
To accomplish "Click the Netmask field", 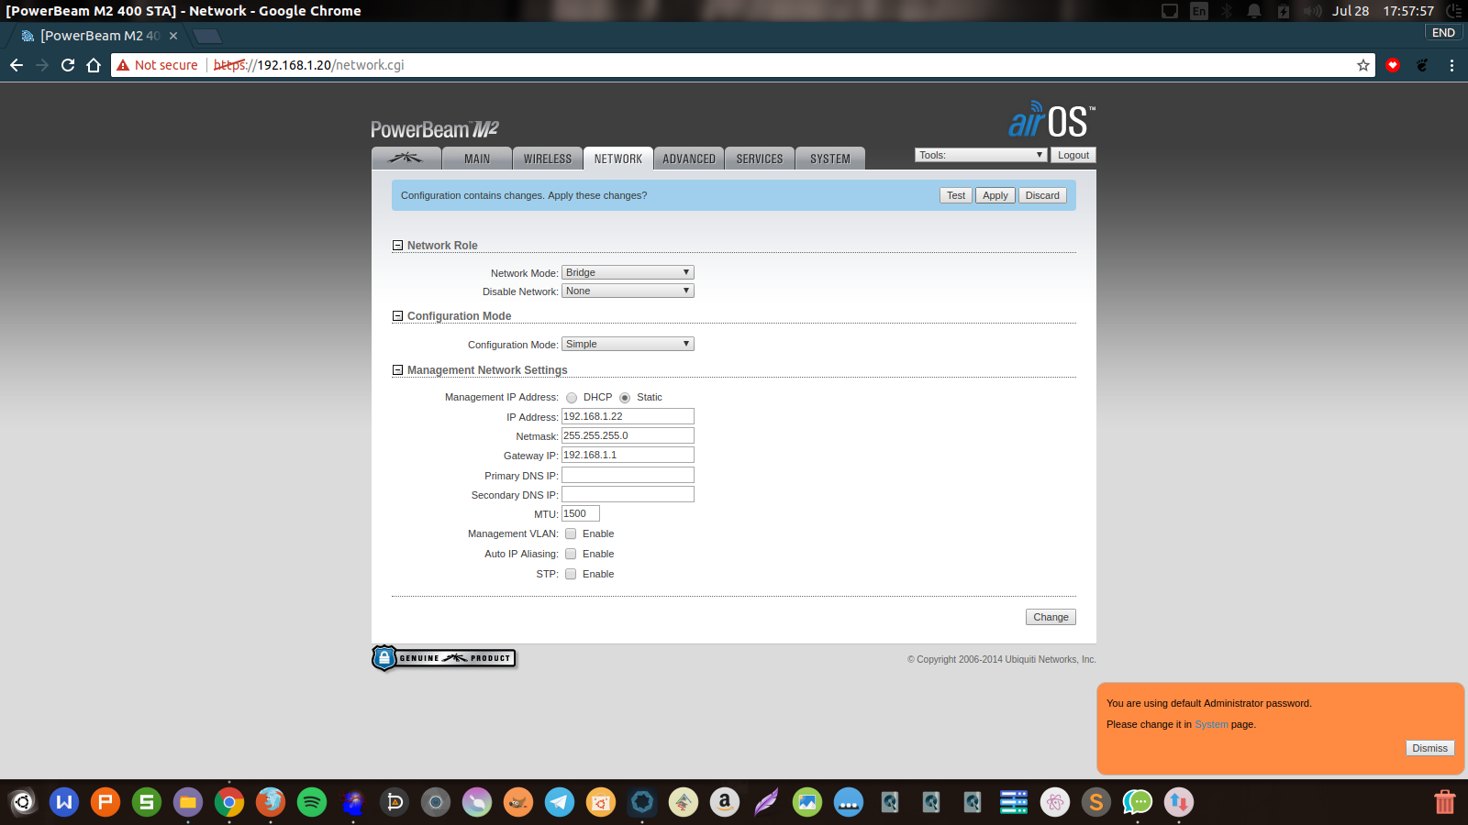I will pos(628,435).
